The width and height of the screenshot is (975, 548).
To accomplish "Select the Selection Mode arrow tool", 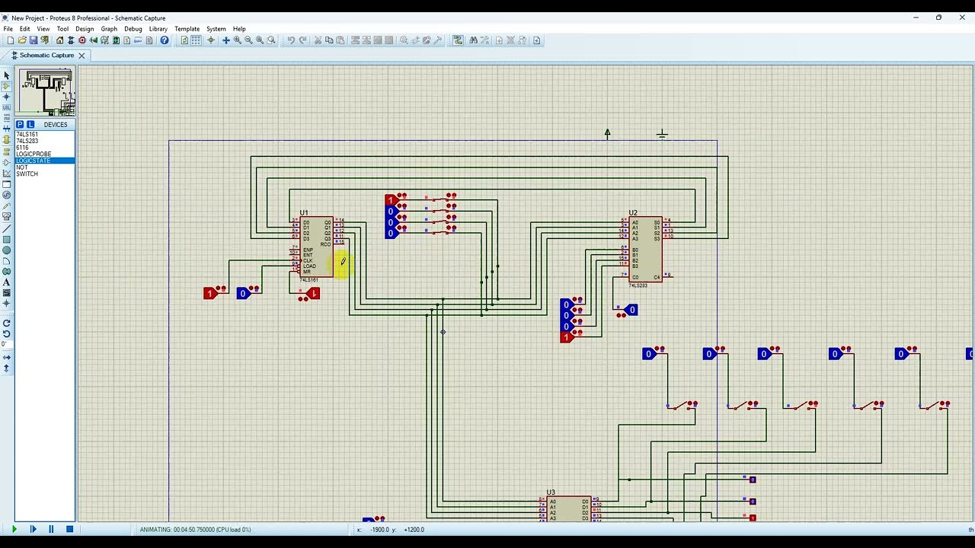I will point(7,75).
